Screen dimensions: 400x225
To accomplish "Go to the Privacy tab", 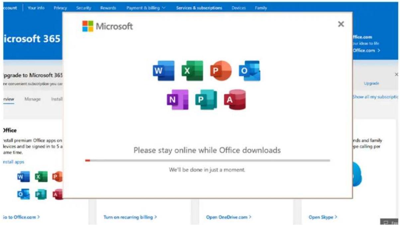I will [60, 8].
